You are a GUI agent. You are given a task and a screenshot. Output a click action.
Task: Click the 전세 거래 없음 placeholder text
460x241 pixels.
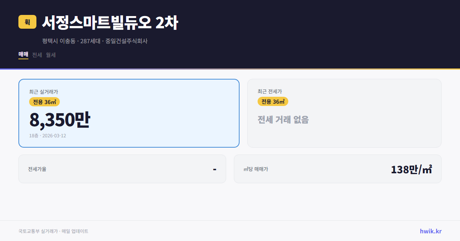[x=284, y=120]
